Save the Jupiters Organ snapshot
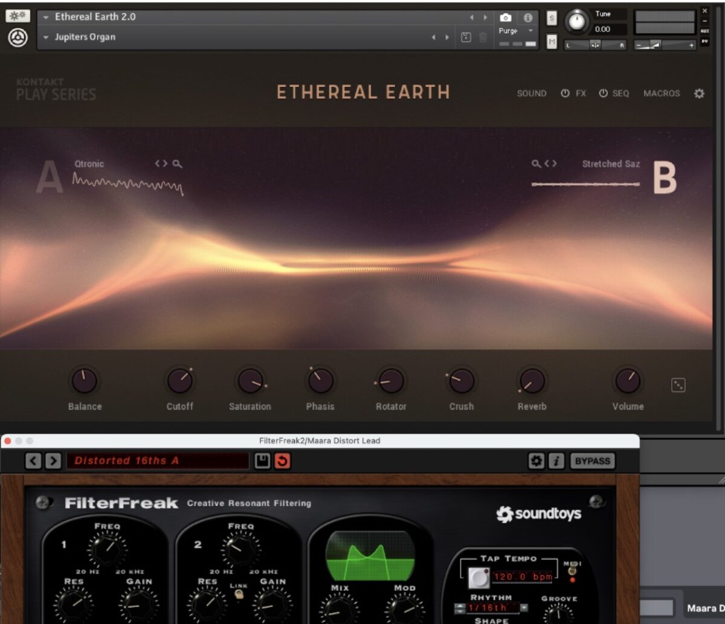Screen dimensions: 725x624 click(x=466, y=37)
